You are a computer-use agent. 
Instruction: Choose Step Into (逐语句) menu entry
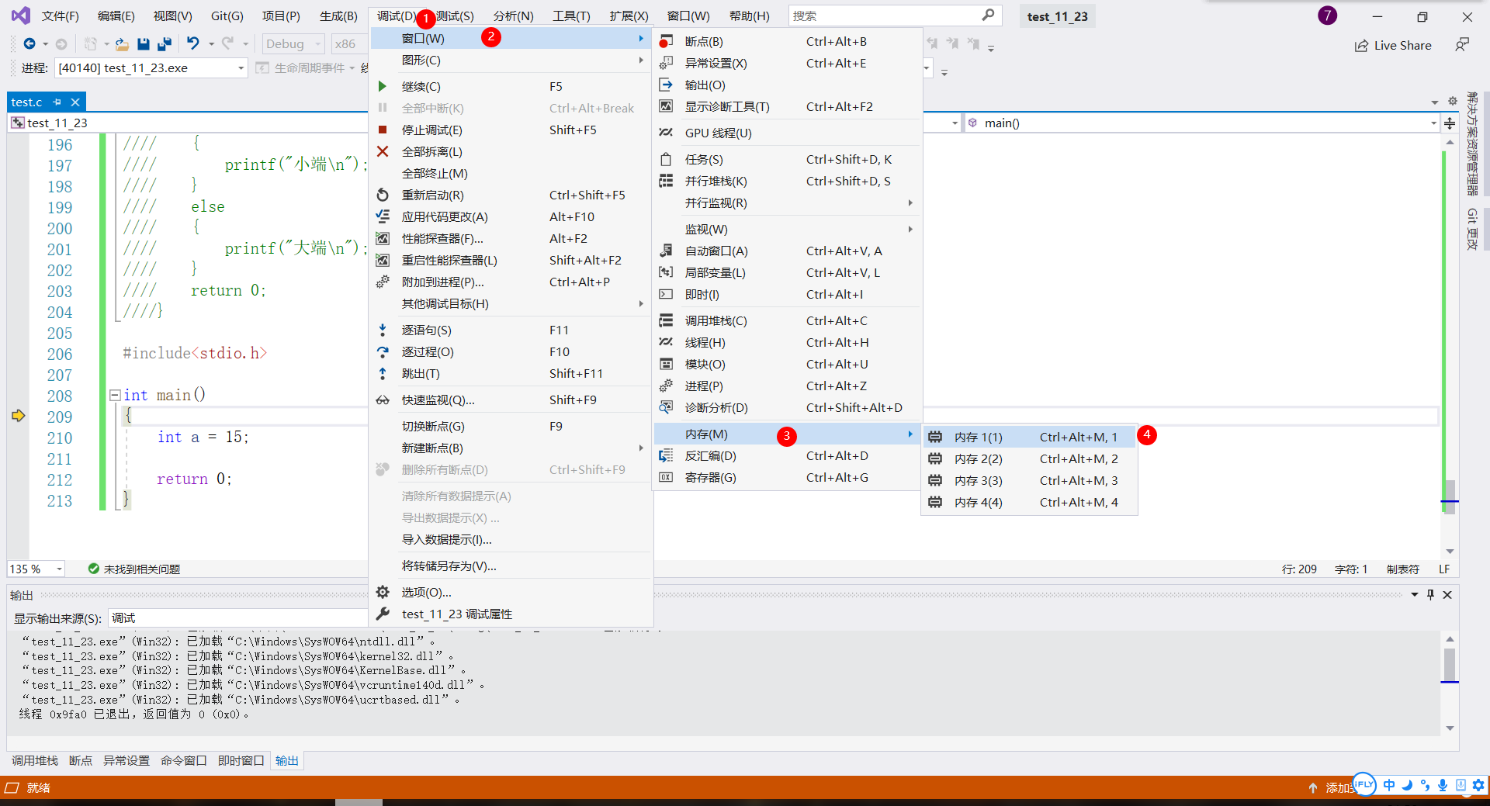[511, 330]
